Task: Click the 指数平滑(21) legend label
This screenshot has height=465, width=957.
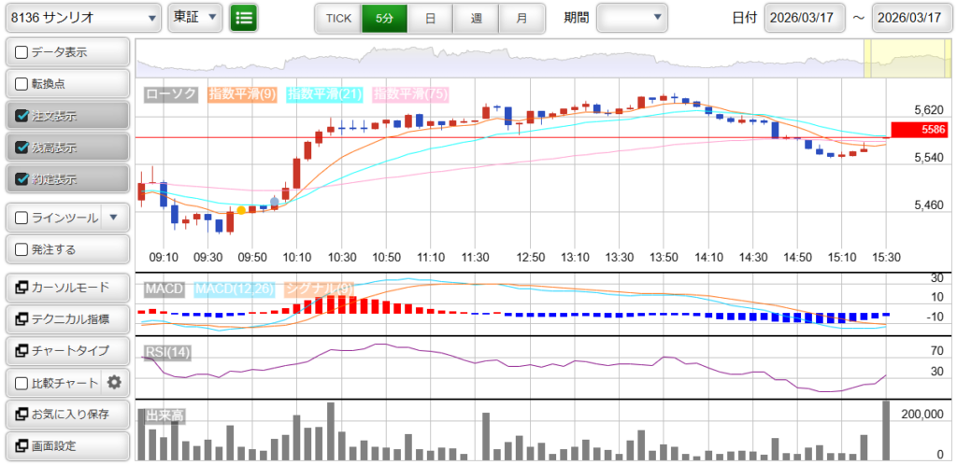Action: (325, 94)
